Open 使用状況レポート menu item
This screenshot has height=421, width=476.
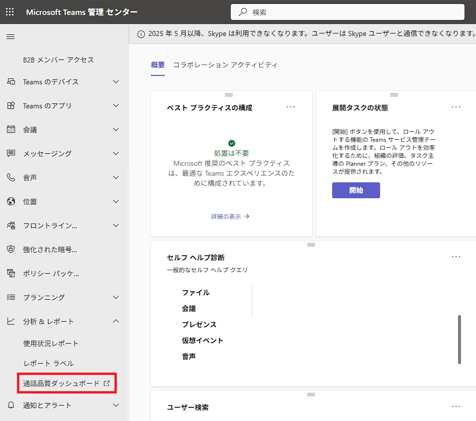(x=51, y=343)
